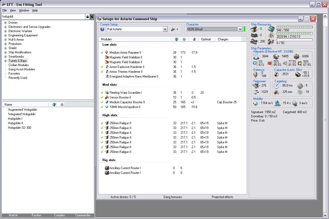Open the Character dropdown showing HUN GHud

tap(240, 29)
